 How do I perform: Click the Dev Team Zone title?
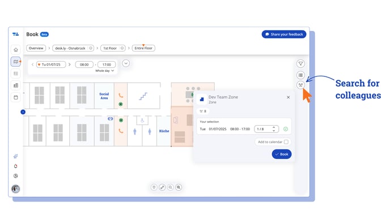pos(223,97)
